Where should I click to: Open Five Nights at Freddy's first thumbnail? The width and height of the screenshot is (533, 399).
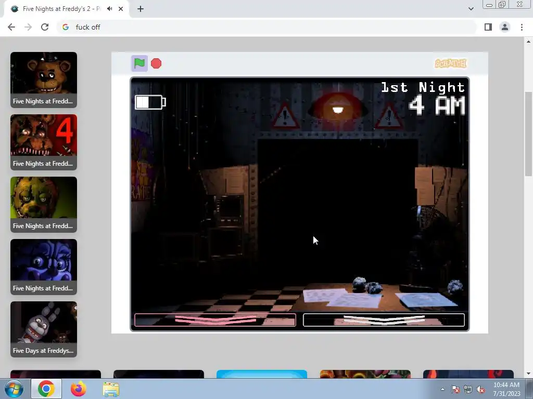44,79
